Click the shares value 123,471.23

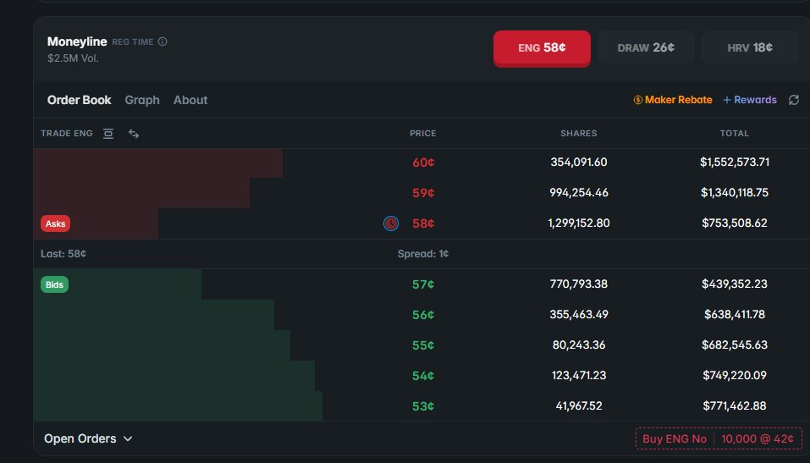[x=579, y=376]
